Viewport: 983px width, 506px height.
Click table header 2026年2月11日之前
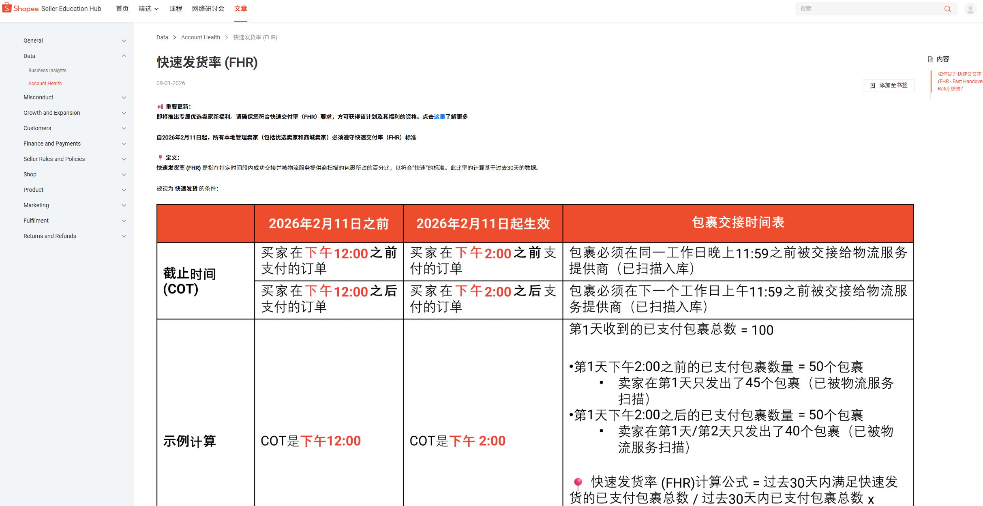pos(329,223)
